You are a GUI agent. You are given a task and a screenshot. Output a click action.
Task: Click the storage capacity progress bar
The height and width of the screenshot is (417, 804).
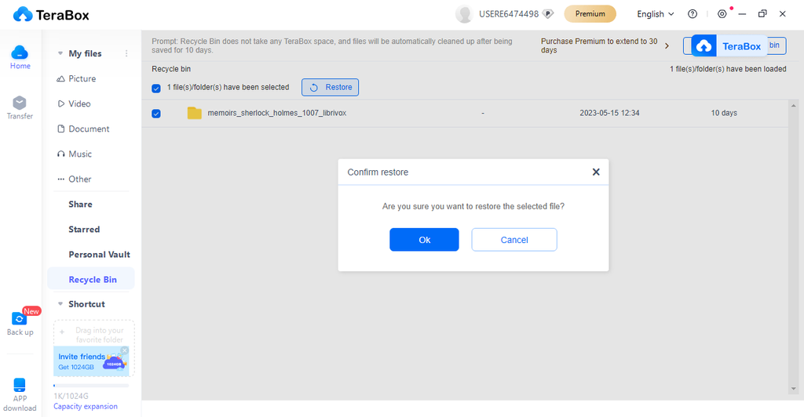point(90,386)
